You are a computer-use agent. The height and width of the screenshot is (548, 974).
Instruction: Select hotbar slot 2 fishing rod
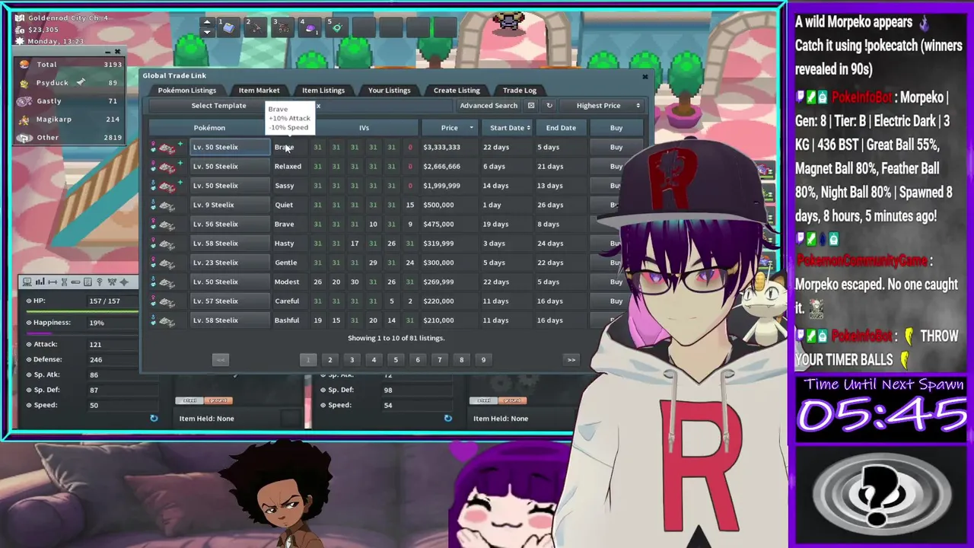click(x=256, y=27)
